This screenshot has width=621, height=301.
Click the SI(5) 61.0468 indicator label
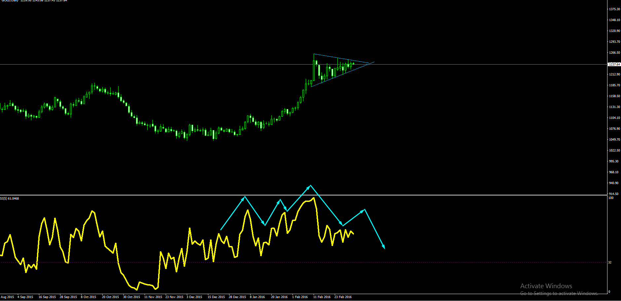click(x=10, y=199)
